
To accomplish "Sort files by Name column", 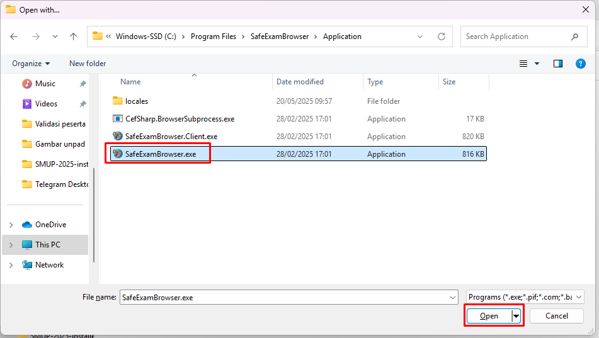I will pos(130,82).
